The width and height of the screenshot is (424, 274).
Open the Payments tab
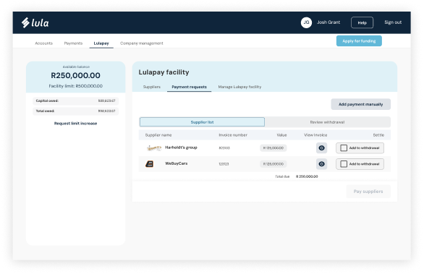(x=73, y=43)
